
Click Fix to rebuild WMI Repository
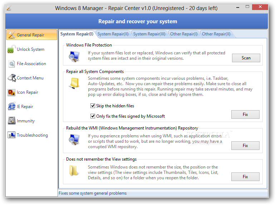pos(245,146)
